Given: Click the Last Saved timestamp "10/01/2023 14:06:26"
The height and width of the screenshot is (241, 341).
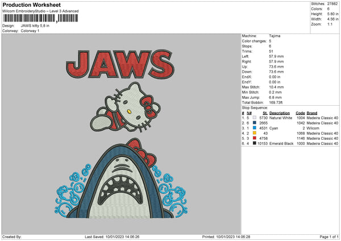Looking at the screenshot, I should click(x=122, y=236).
